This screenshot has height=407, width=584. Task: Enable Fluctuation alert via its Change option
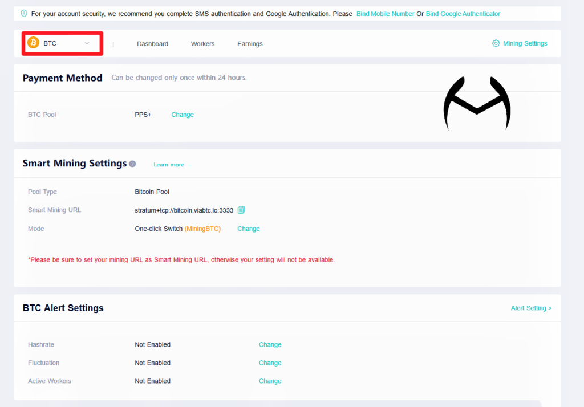pos(270,363)
